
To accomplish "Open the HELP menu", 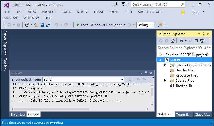I will point(48,18).
